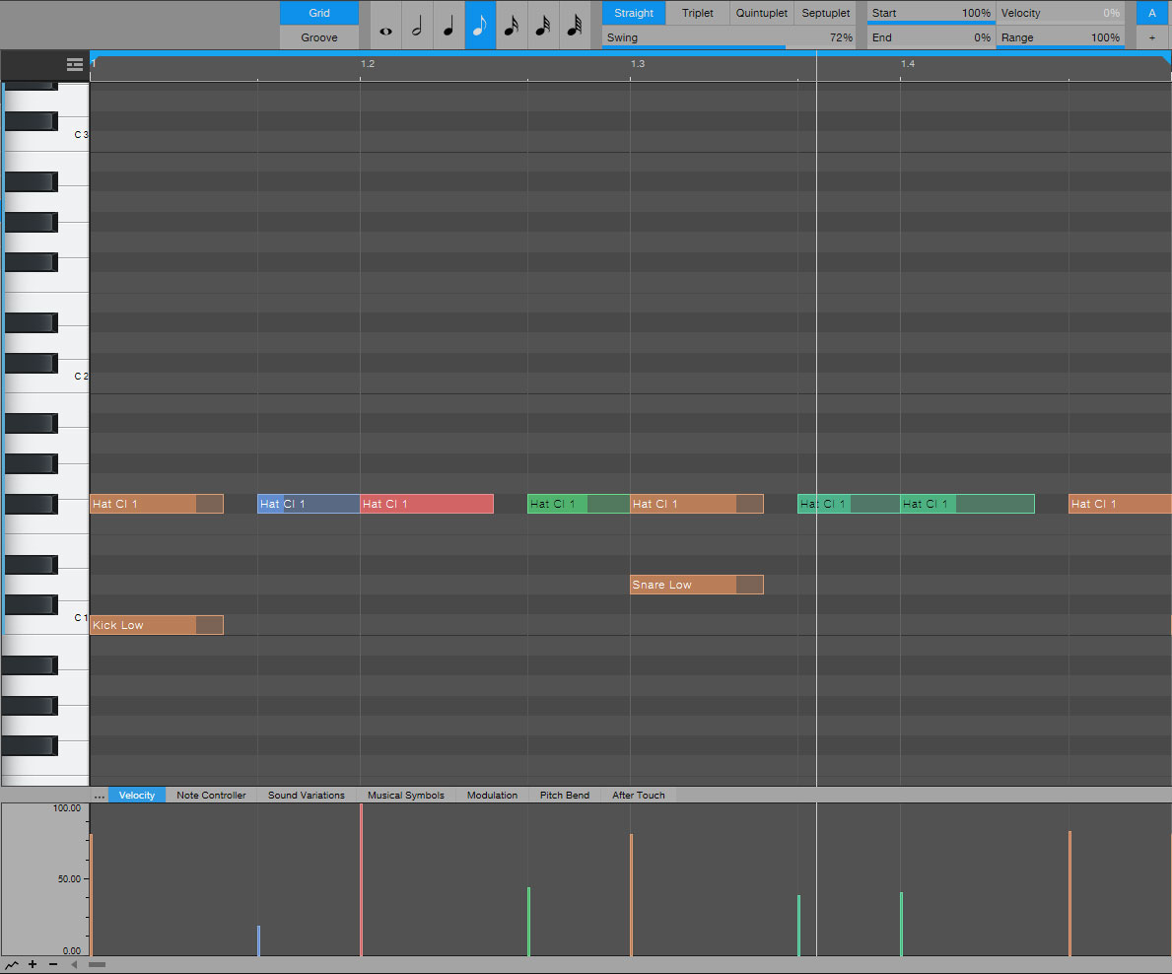Select the Hat Cl 1 note above Snare Low

(697, 504)
